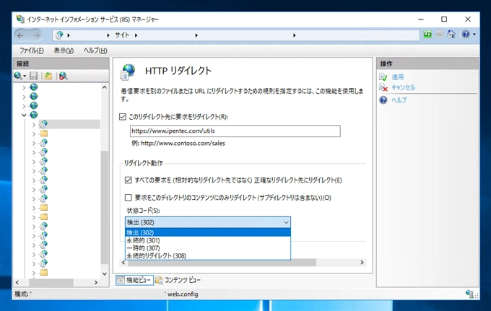Image resolution: width=491 pixels, height=311 pixels.
Task: Click the ヘルプ link in 操作 pane
Action: [x=399, y=100]
